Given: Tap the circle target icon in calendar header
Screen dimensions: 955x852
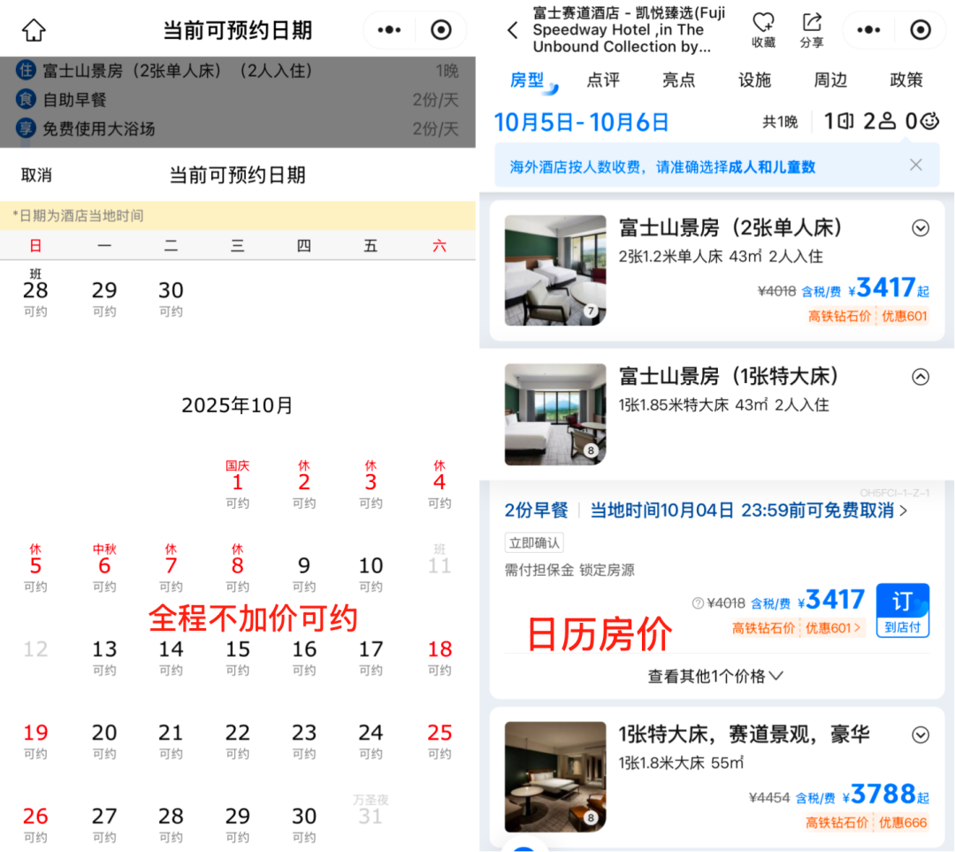Looking at the screenshot, I should pos(441,29).
